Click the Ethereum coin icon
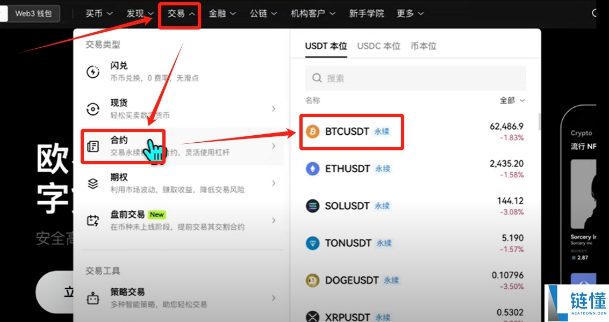The width and height of the screenshot is (609, 322). [x=312, y=169]
